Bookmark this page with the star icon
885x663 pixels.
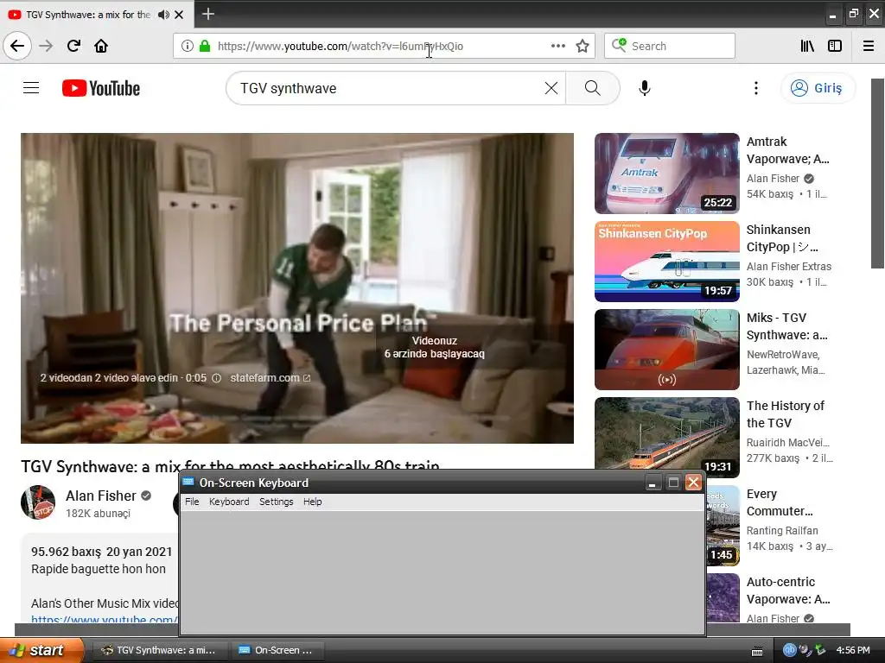(x=583, y=46)
